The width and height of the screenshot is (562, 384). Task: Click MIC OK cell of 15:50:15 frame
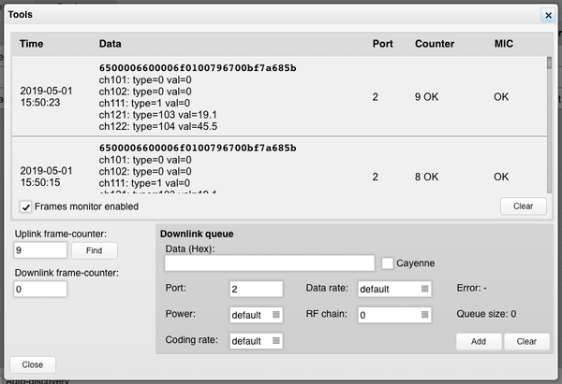pyautogui.click(x=501, y=177)
